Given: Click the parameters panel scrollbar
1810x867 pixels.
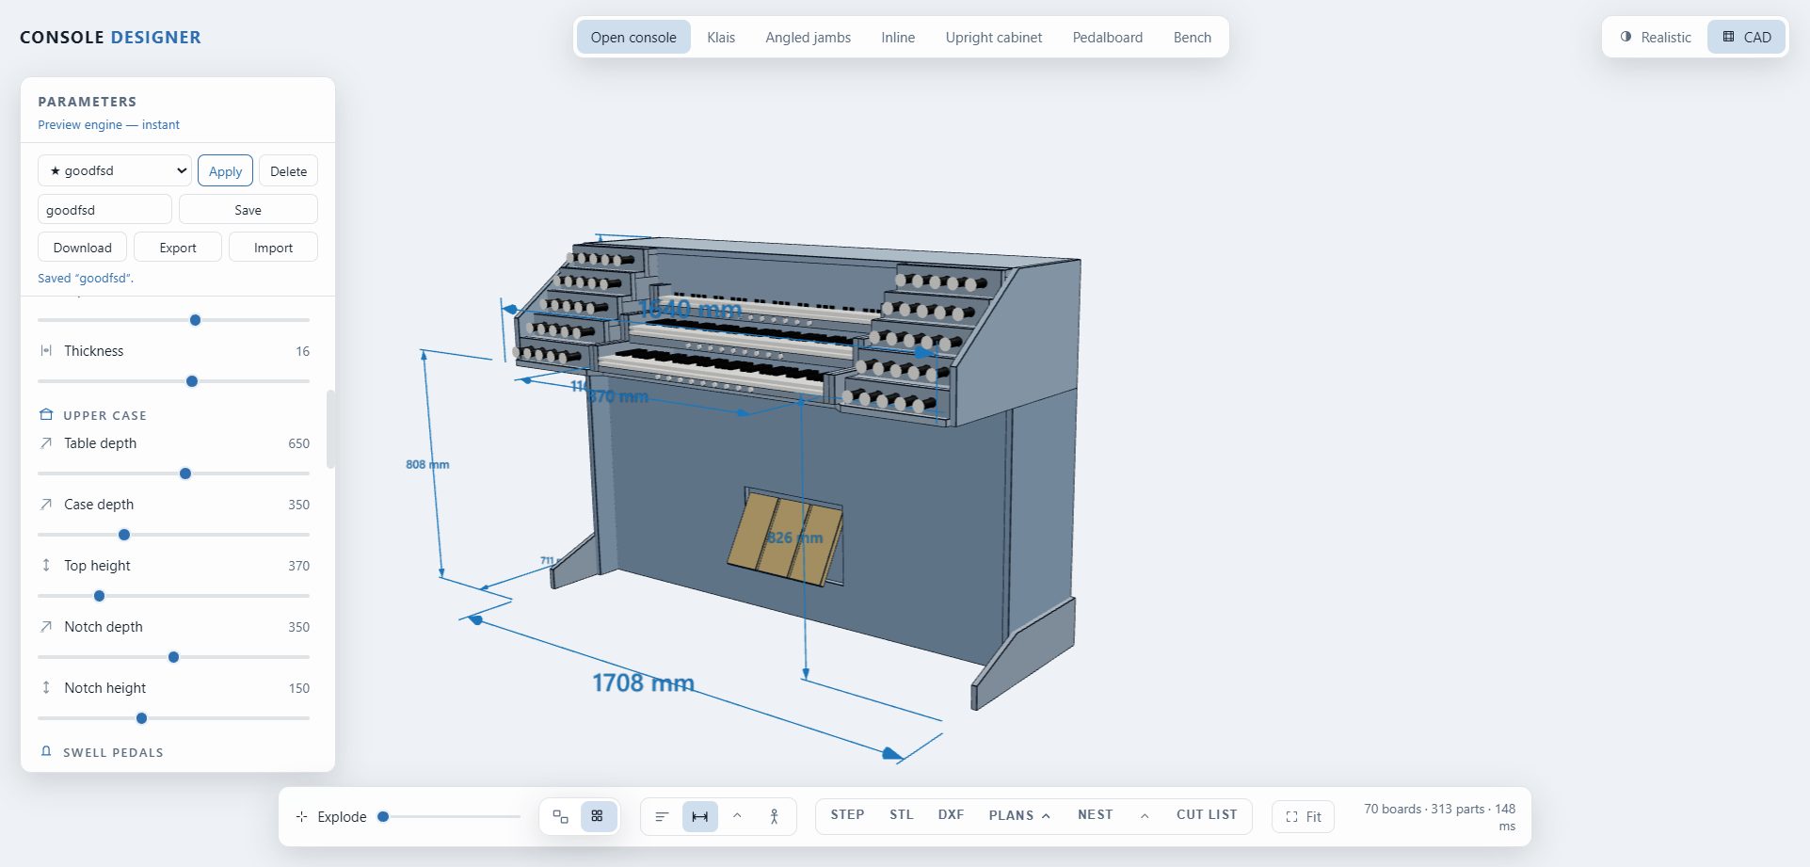Looking at the screenshot, I should 330,428.
